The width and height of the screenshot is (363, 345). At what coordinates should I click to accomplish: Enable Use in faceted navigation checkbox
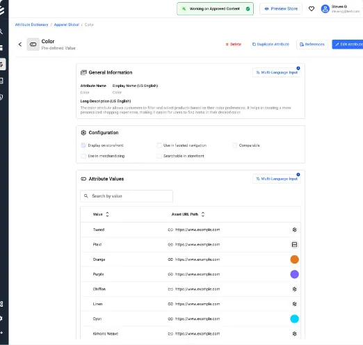click(159, 145)
